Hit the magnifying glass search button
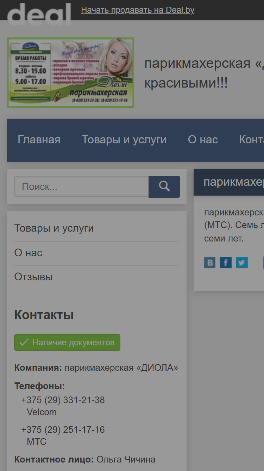 pyautogui.click(x=164, y=187)
